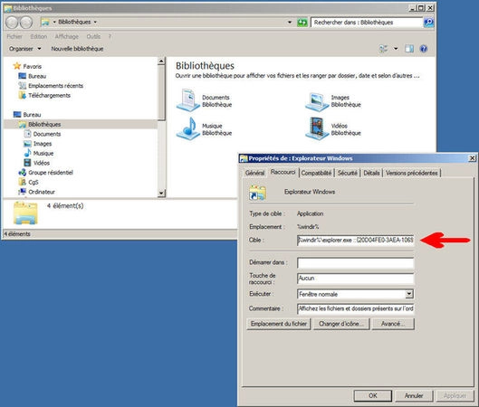Click the Changer d'icône button
Screen dimensions: 479x407
341,324
